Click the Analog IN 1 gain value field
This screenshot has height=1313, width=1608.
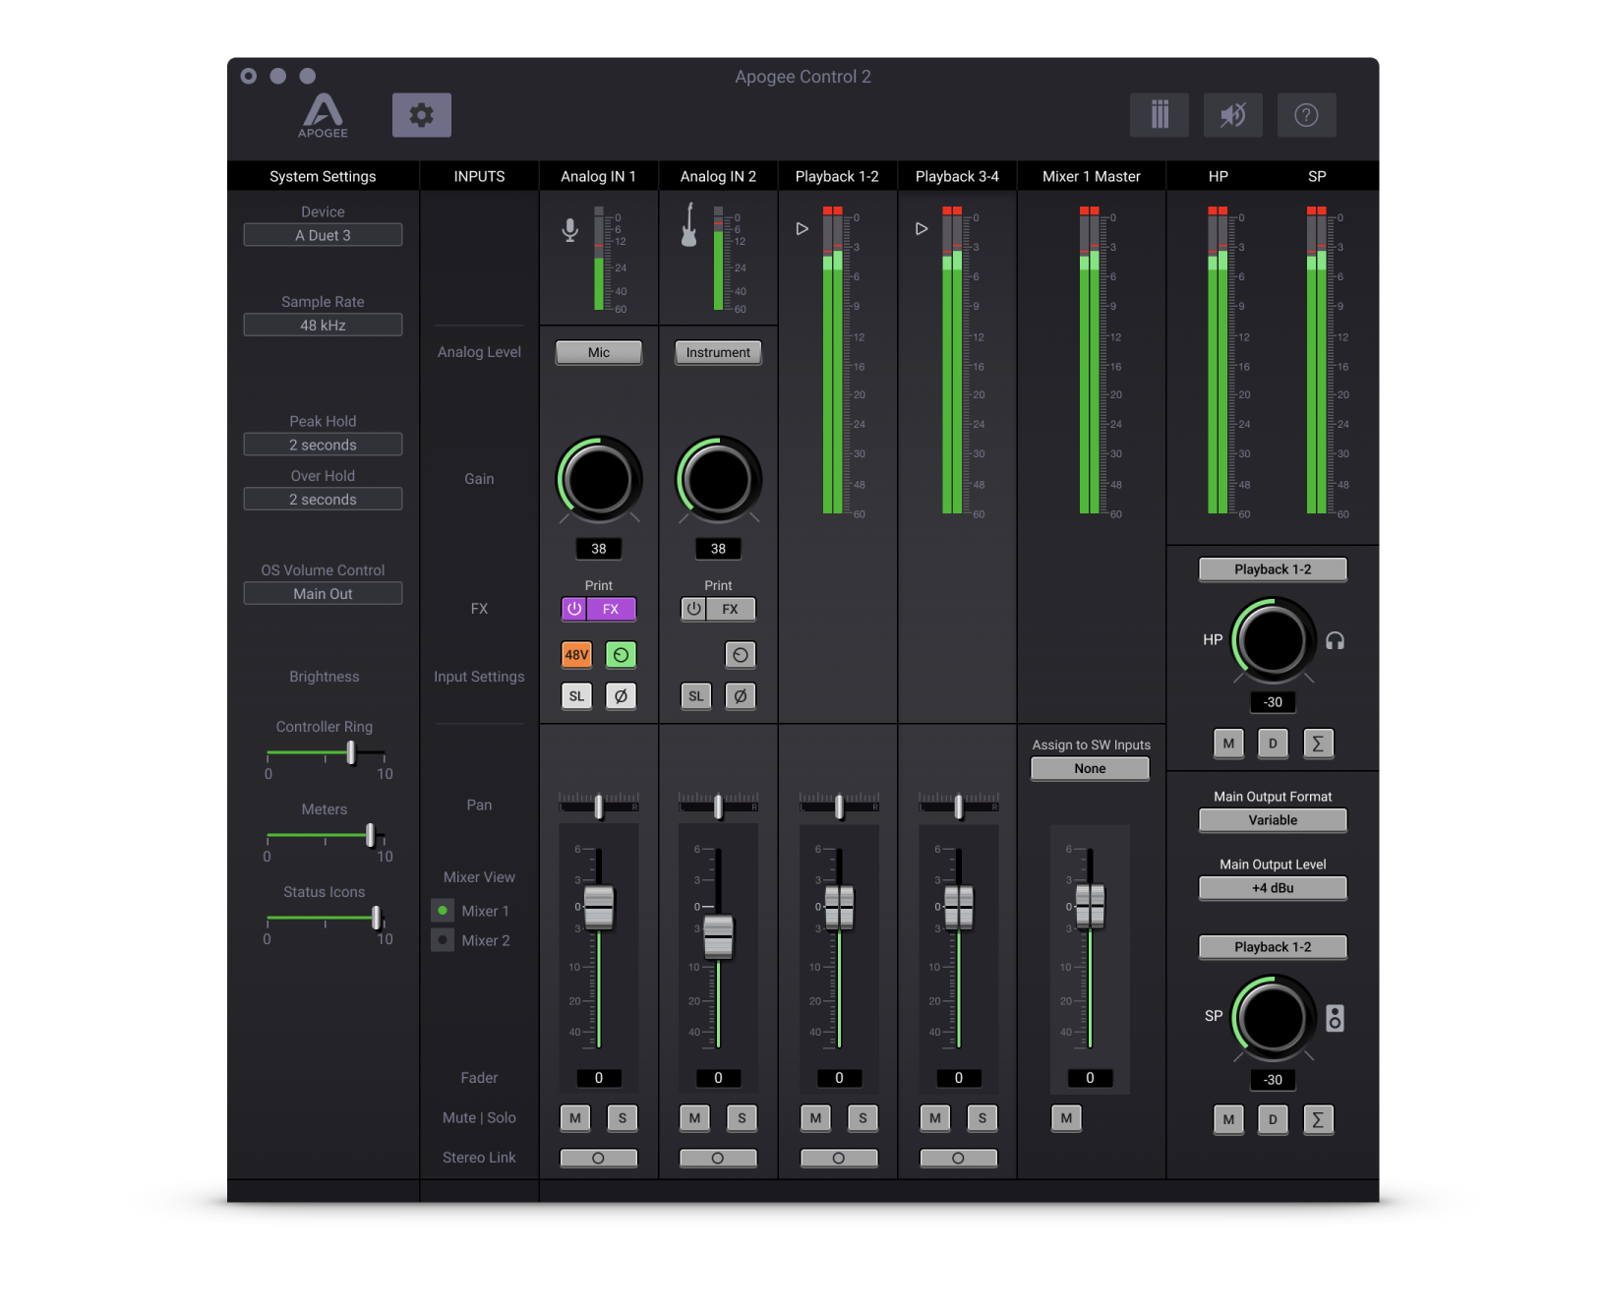[599, 549]
